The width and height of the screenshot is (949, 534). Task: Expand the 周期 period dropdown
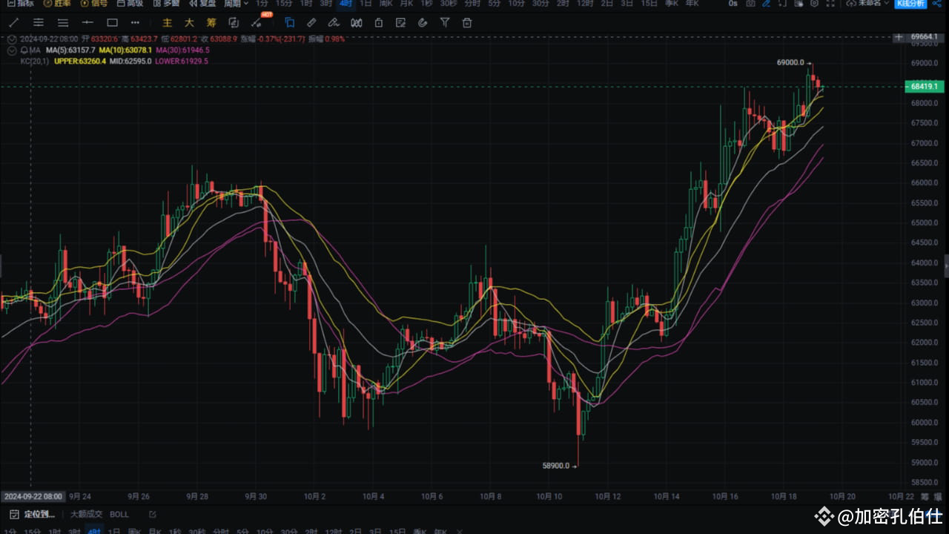(x=237, y=4)
